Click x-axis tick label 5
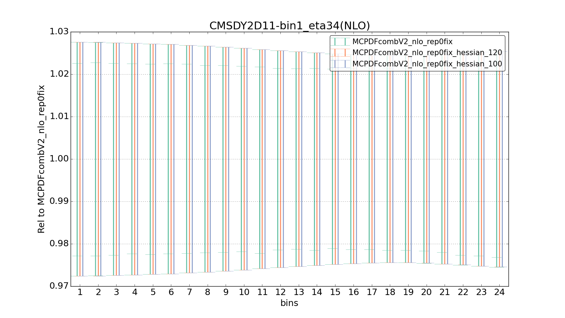This screenshot has width=565, height=318. tap(153, 292)
